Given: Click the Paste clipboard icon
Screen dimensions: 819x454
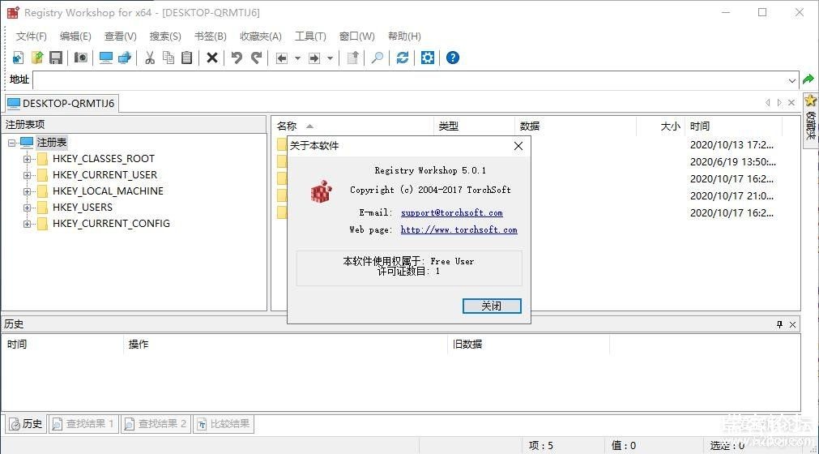Looking at the screenshot, I should [186, 58].
